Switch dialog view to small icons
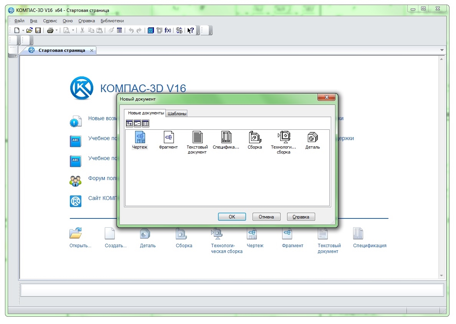This screenshot has height=324, width=456. pos(137,124)
